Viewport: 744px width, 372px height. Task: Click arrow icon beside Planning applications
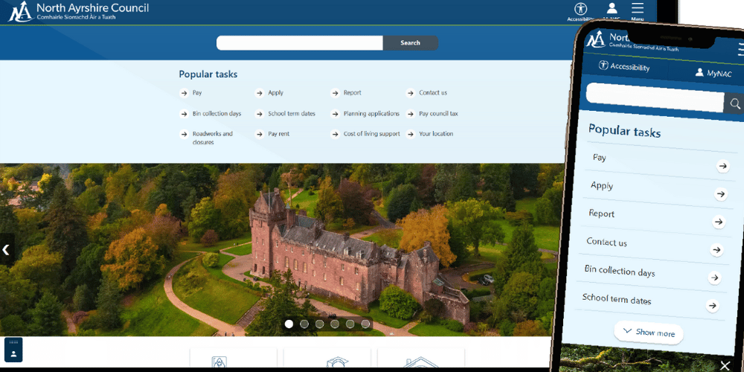[335, 114]
